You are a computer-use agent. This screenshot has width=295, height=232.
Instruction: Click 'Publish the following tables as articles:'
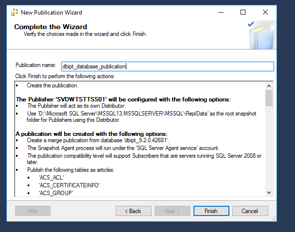(x=71, y=170)
